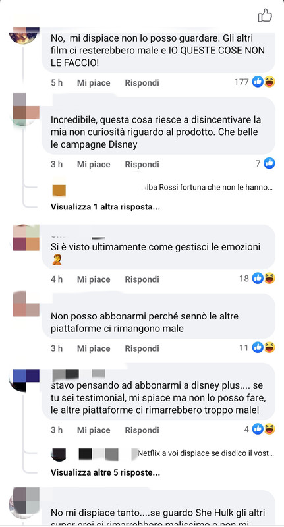Screen dimensions: 284x527
Task: Expand 'Visualizza 1 altra risposta'
Action: click(105, 207)
